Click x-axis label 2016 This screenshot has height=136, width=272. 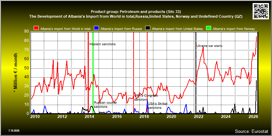117,117
